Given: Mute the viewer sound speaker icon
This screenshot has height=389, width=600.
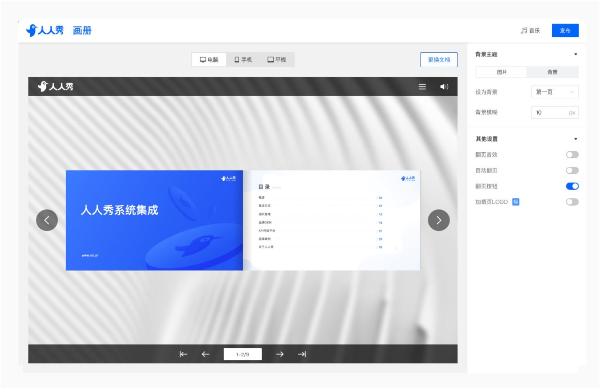Looking at the screenshot, I should tap(444, 87).
